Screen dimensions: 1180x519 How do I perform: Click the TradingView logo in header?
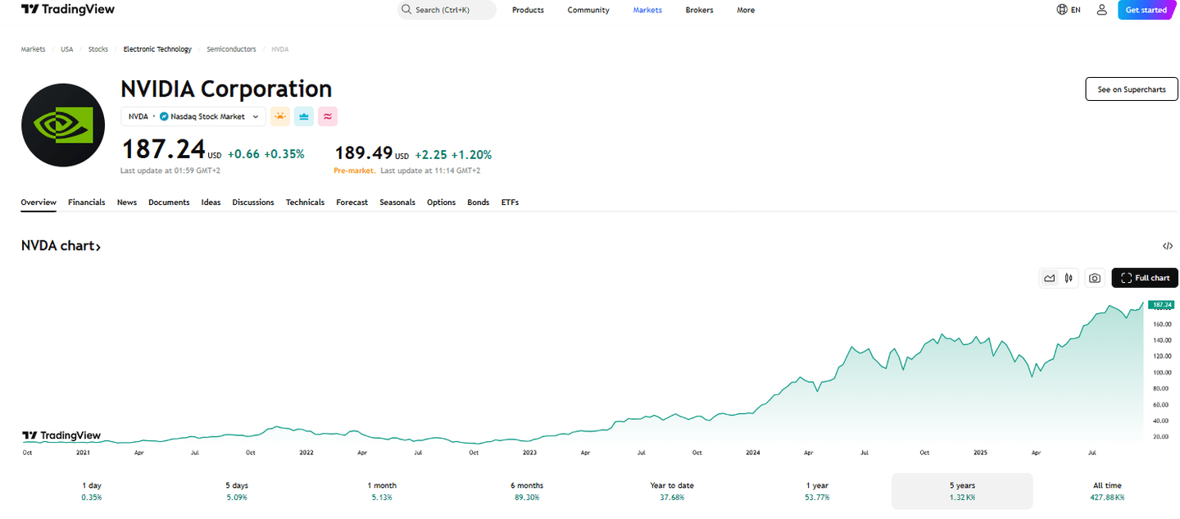click(68, 10)
